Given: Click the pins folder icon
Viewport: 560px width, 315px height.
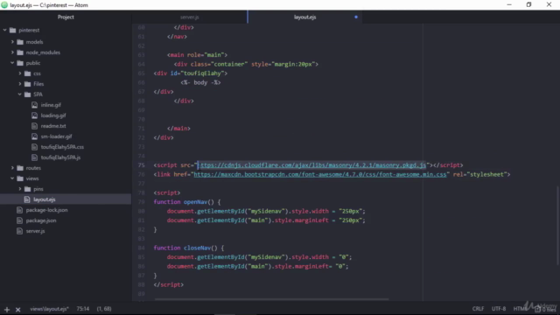Looking at the screenshot, I should click(x=27, y=189).
